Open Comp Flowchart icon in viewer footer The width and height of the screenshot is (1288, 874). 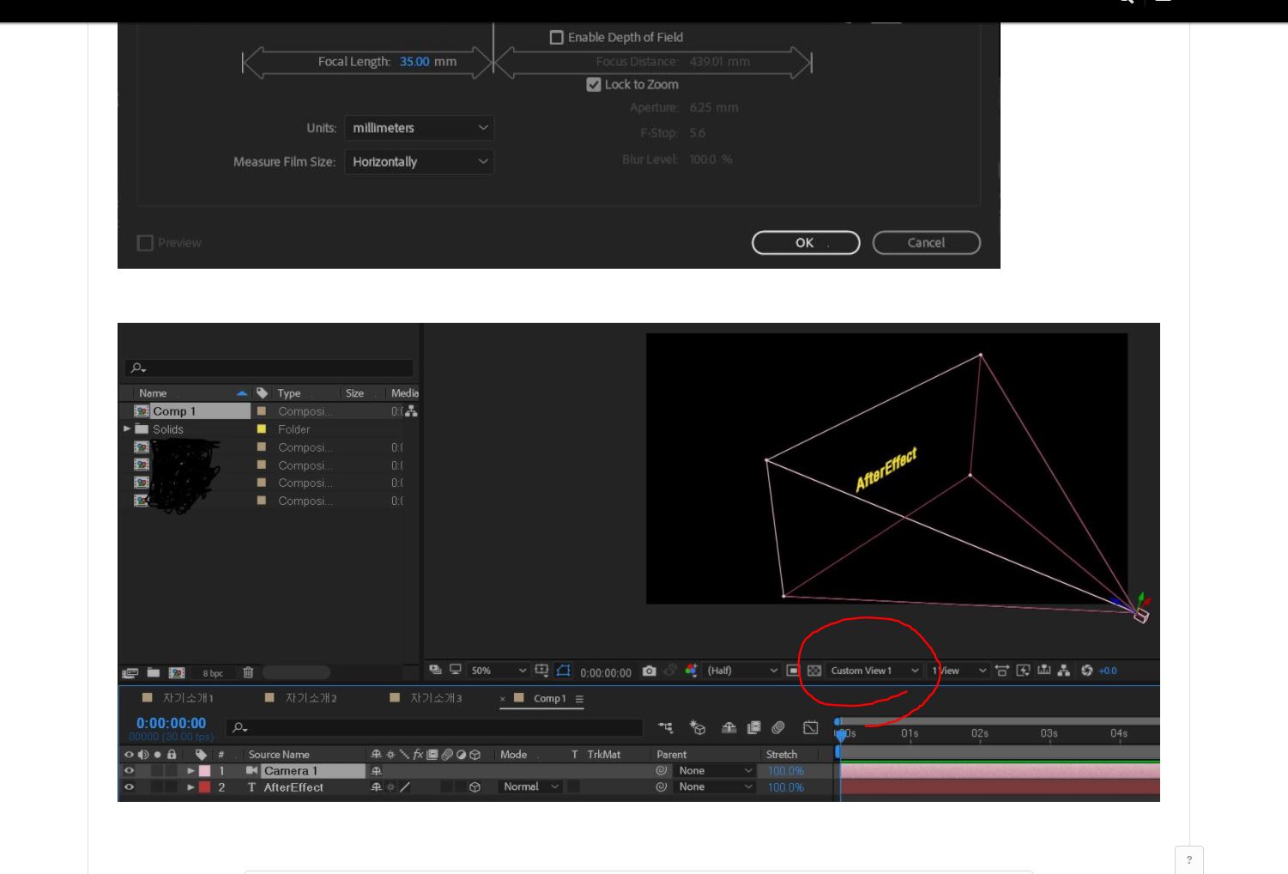pos(1064,671)
